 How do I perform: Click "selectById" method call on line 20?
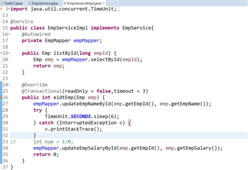[105, 60]
